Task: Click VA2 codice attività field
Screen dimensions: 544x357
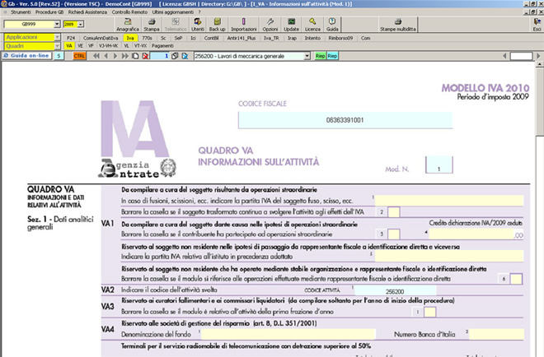Action: click(395, 291)
